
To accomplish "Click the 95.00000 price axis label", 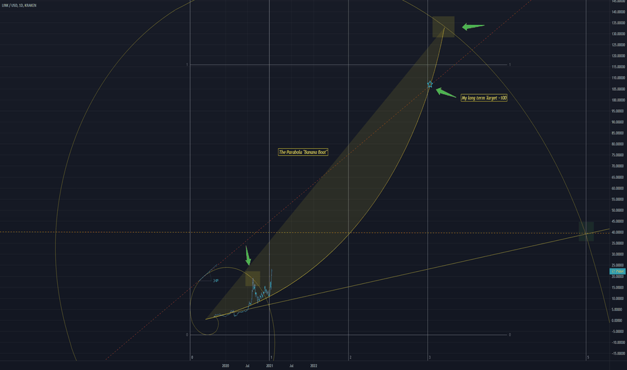I will click(x=618, y=111).
